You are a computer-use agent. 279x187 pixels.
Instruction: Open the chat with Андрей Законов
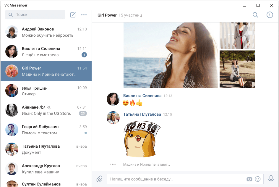coord(46,32)
